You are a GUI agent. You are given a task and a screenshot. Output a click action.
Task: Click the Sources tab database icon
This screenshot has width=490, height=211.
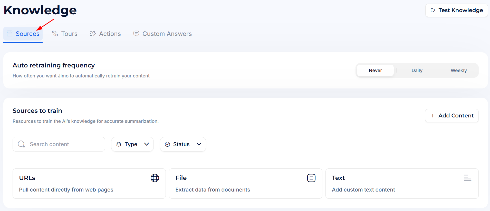9,34
